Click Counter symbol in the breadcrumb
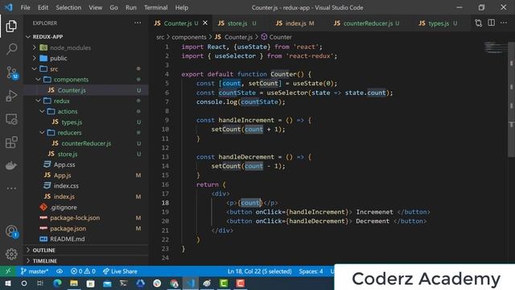The height and width of the screenshot is (290, 515). [x=276, y=37]
